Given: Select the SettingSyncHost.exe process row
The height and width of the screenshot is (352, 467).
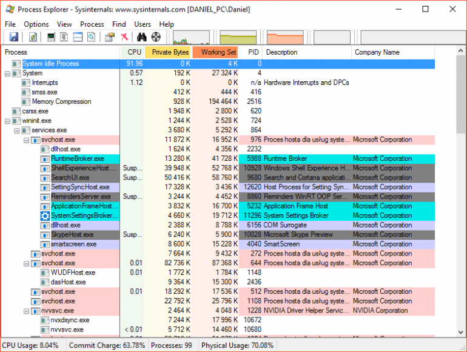Looking at the screenshot, I should coord(218,187).
